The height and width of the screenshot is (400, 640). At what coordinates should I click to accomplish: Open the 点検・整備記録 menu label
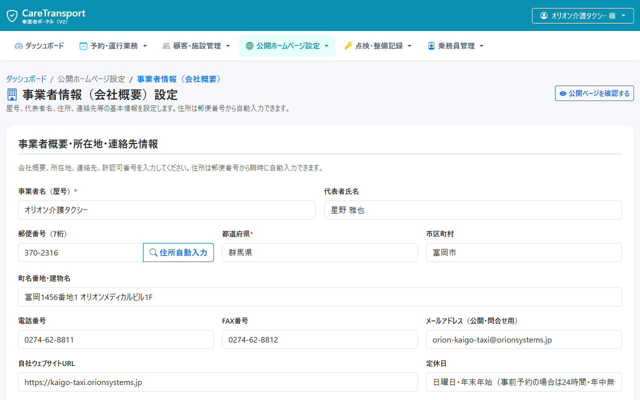point(379,46)
